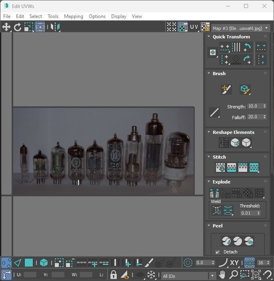Open the Options menu
Viewport: 274px width, 281px height.
[x=97, y=16]
